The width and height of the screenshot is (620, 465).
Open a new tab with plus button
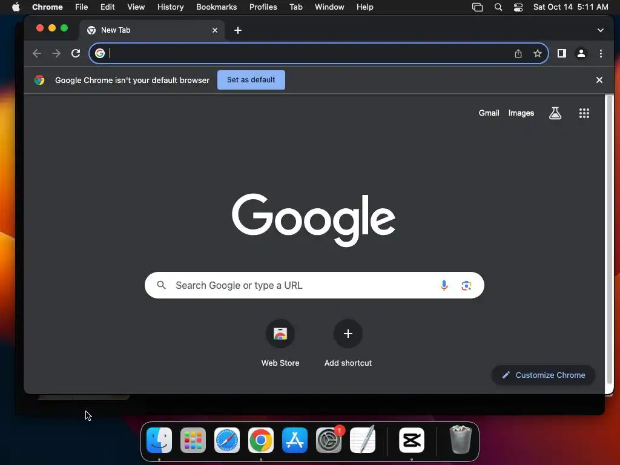pos(237,30)
